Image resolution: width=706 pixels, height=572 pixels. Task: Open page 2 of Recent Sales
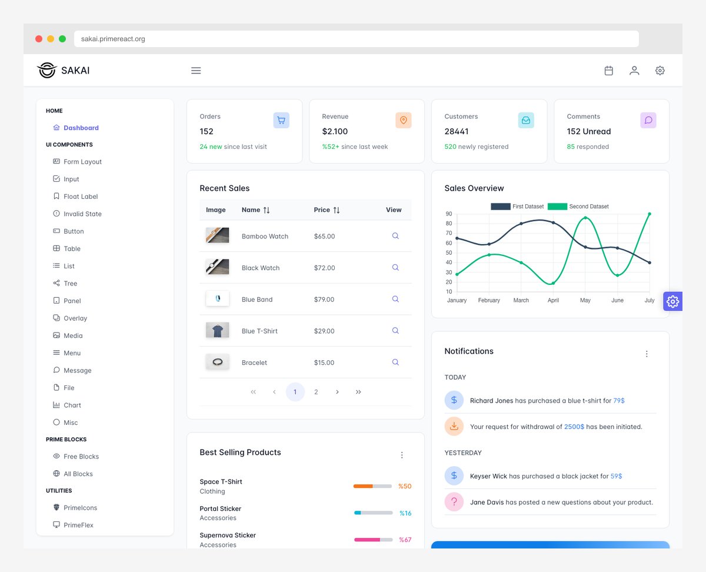(x=316, y=391)
